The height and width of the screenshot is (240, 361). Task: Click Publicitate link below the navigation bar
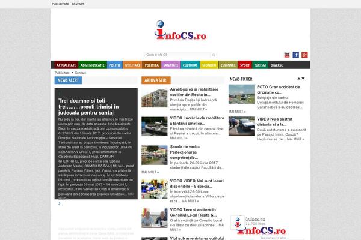point(62,73)
